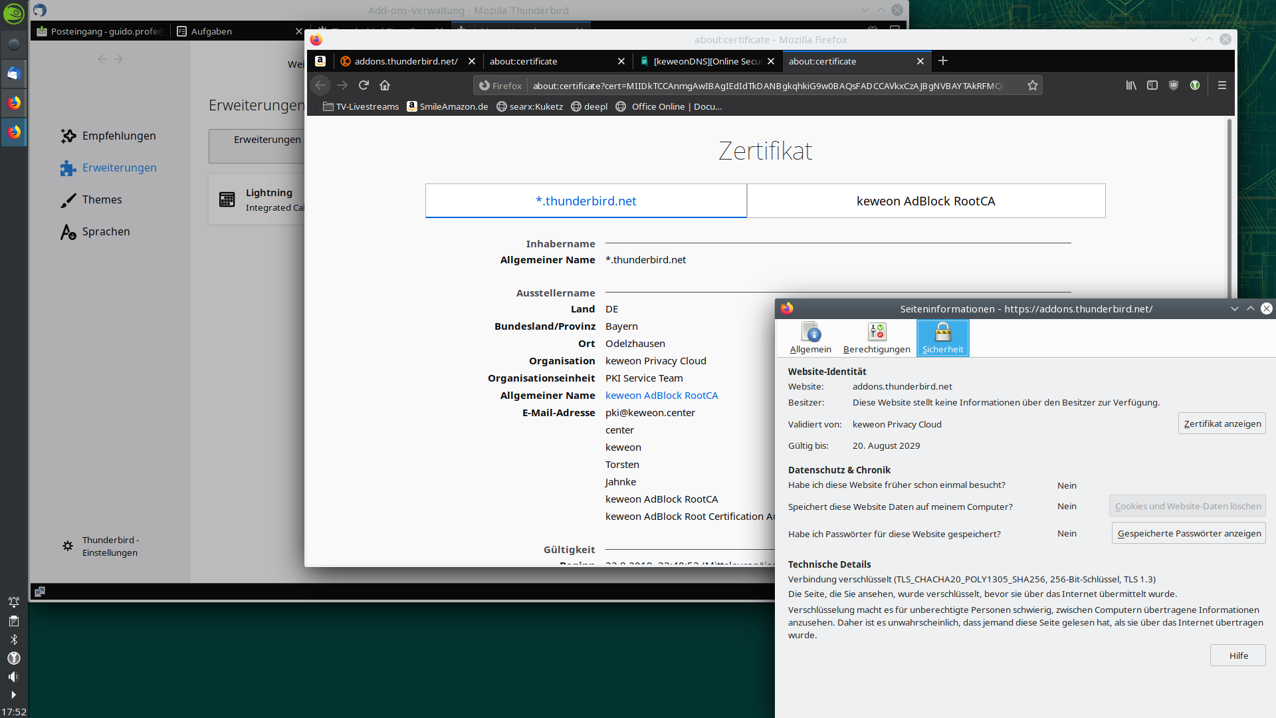1276x718 pixels.
Task: Switch to Aufgaben tab in Thunderbird
Action: (233, 31)
